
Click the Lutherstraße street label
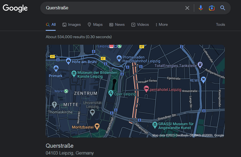pos(208,56)
